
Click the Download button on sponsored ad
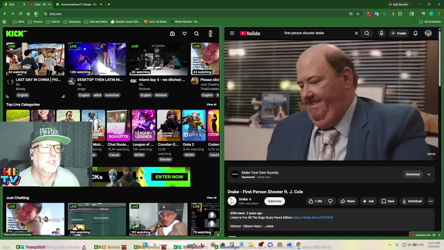tap(413, 174)
